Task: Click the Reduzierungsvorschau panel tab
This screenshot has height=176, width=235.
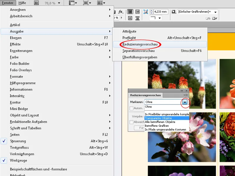Action: pos(145,95)
